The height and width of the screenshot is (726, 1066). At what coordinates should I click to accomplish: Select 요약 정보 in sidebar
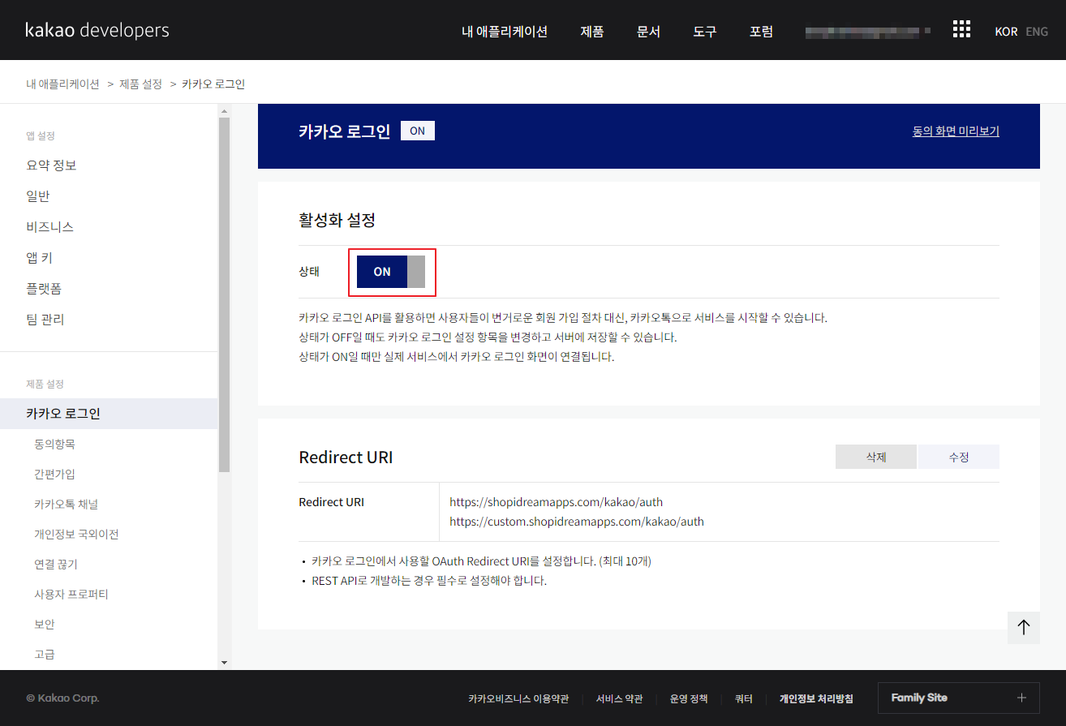[51, 165]
